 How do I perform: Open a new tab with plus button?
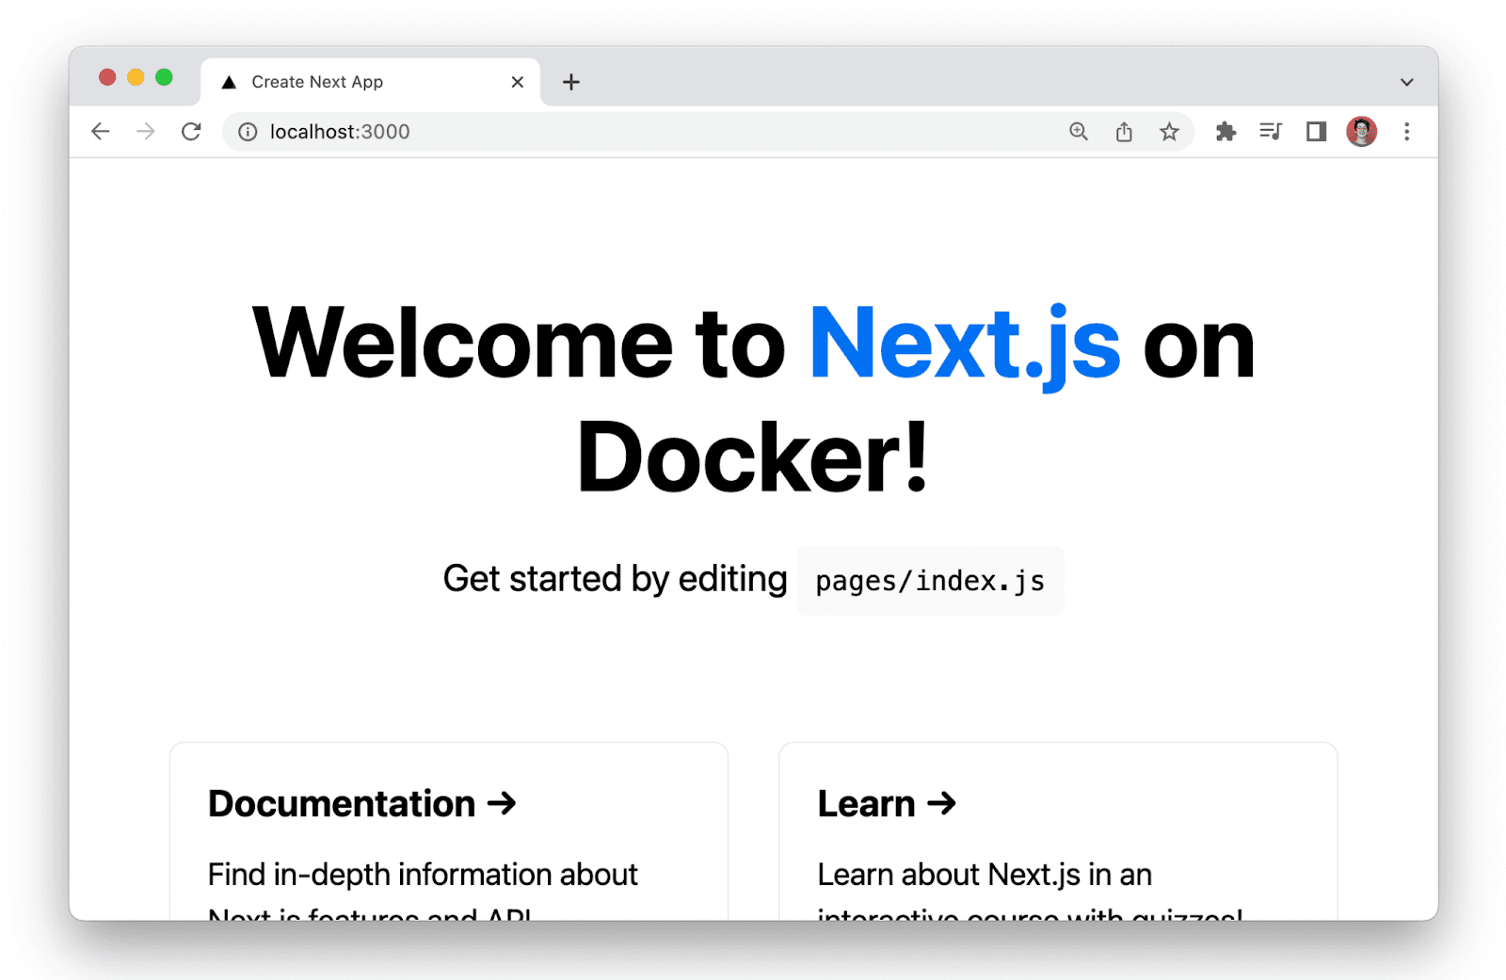point(570,83)
